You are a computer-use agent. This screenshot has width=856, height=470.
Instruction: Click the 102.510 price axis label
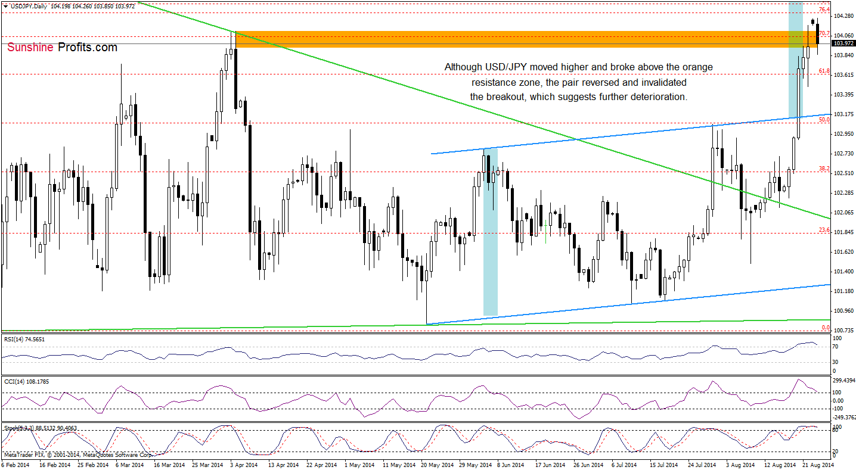click(843, 173)
